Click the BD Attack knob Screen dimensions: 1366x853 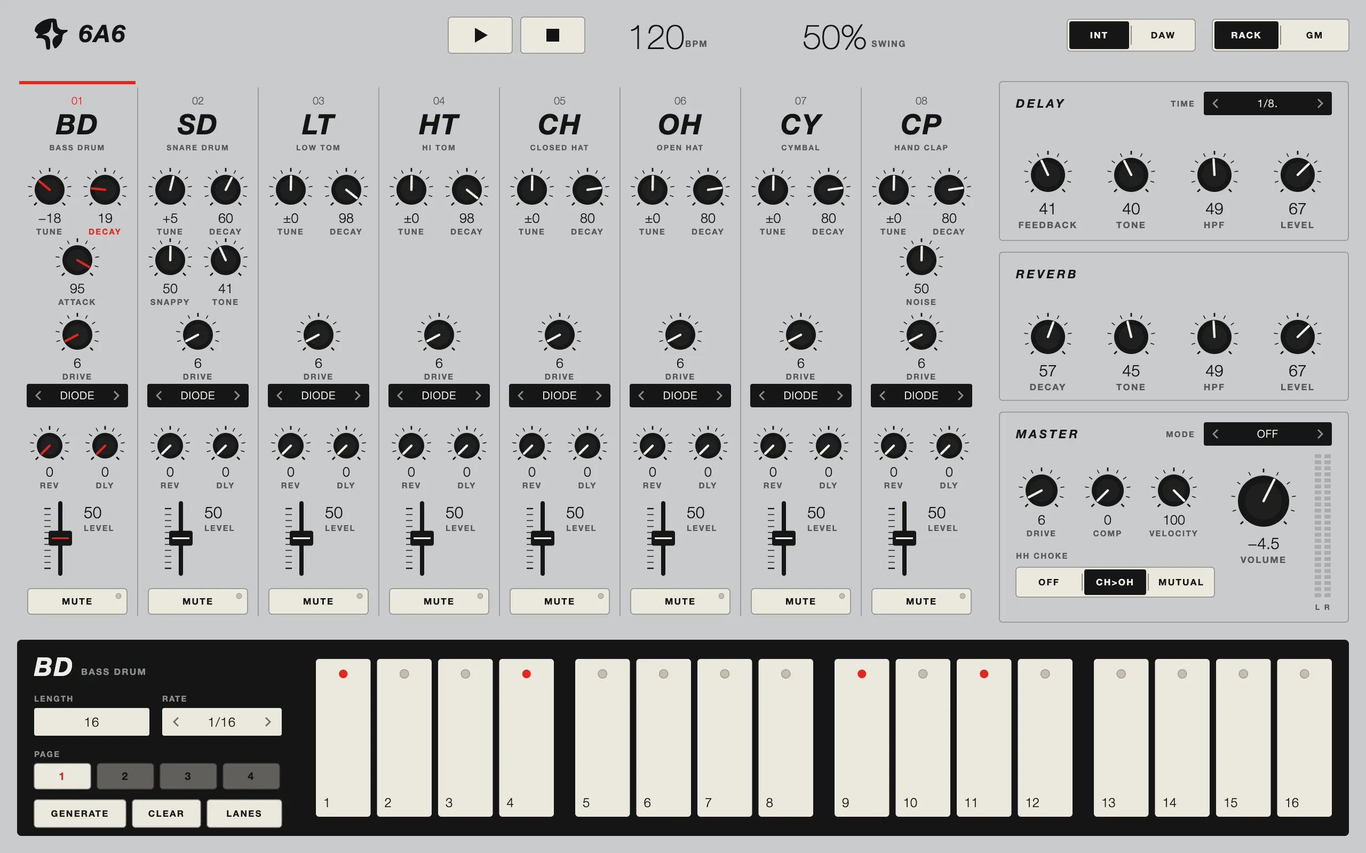point(77,260)
